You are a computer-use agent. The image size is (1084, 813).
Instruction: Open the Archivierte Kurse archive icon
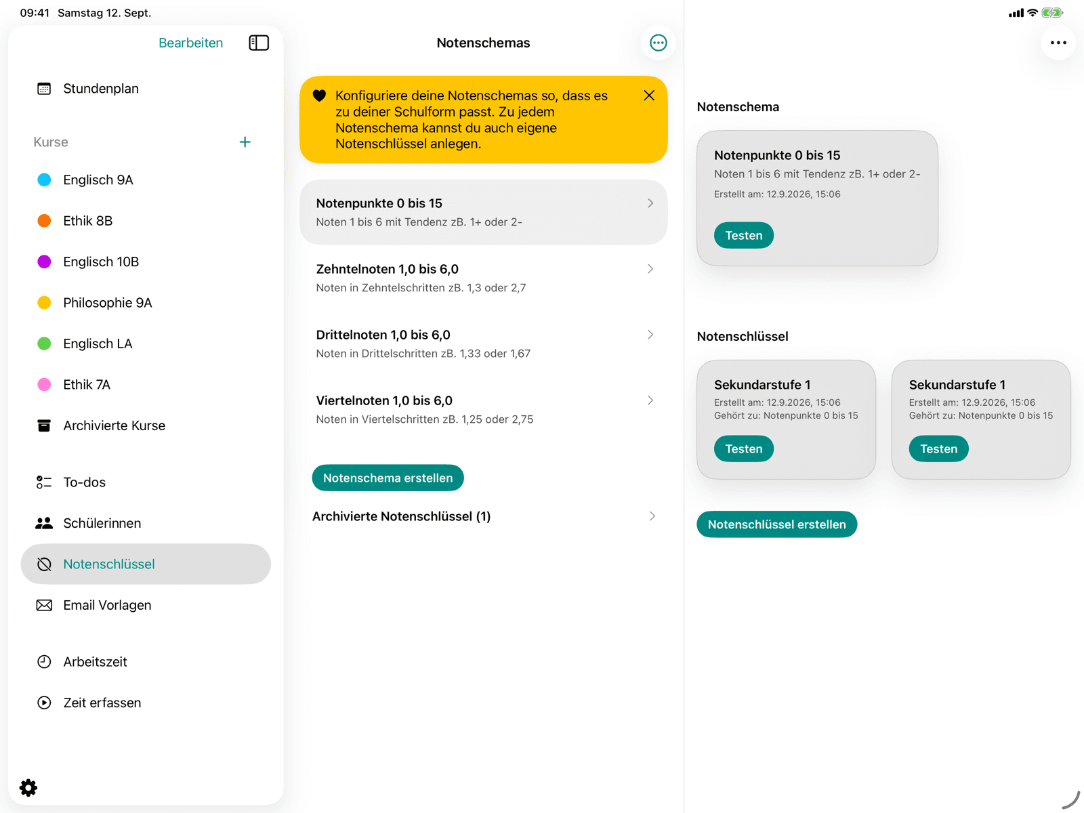click(44, 425)
